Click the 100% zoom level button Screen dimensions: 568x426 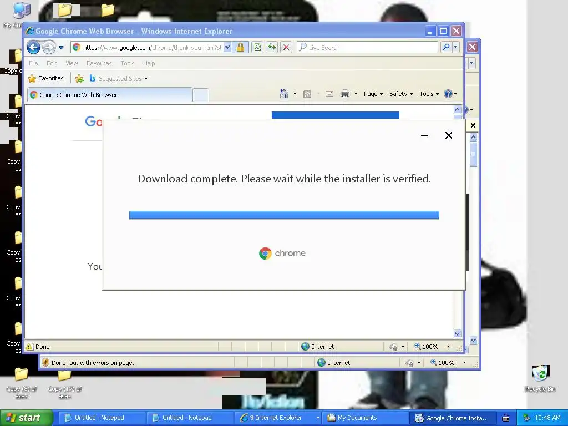427,347
